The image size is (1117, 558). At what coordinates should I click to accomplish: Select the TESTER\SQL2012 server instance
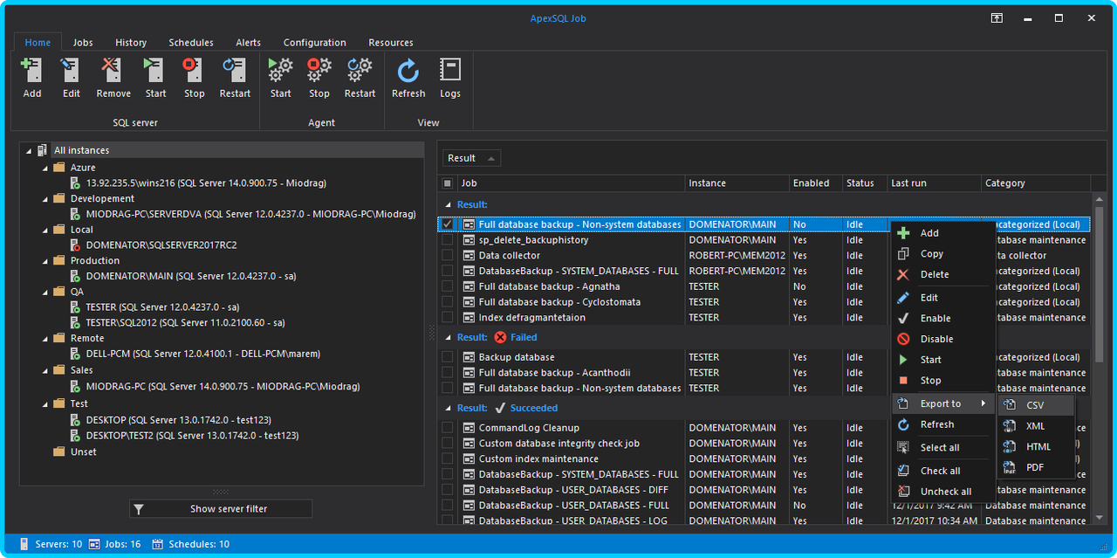click(x=185, y=323)
